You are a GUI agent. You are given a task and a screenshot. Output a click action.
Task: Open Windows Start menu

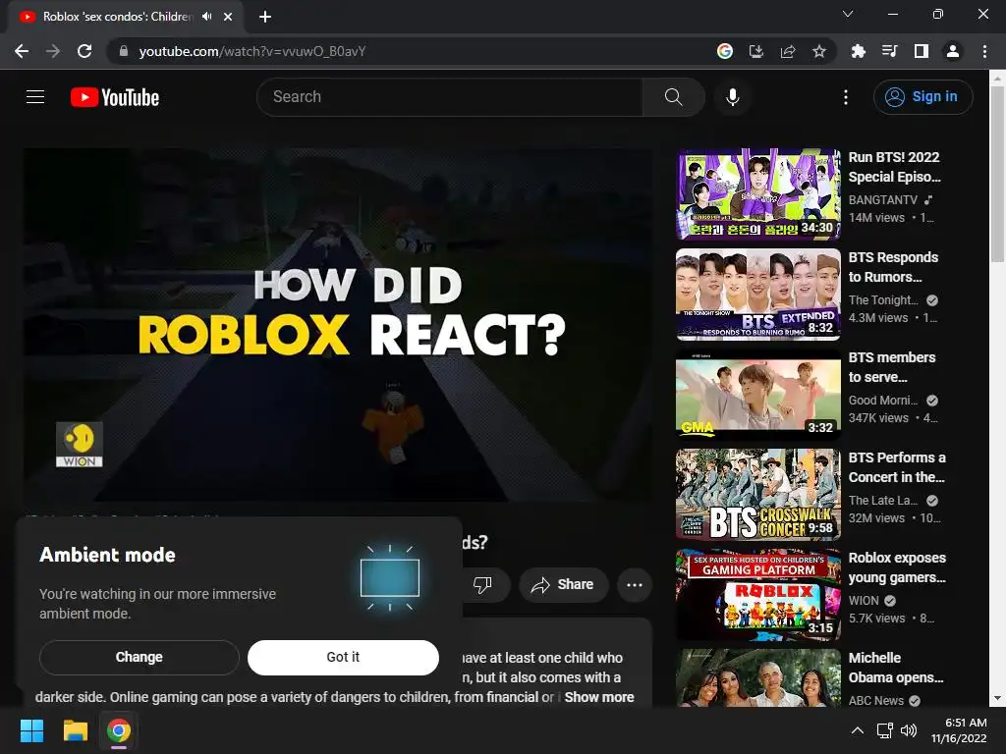click(31, 730)
